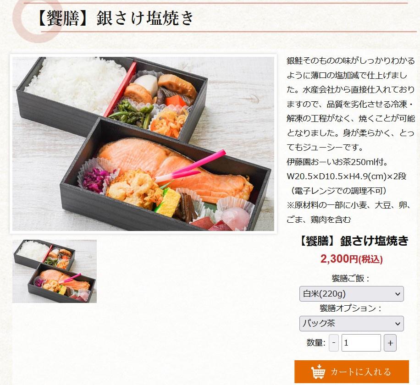Select the small bento thumbnail image
This screenshot has width=420, height=385.
click(x=55, y=271)
